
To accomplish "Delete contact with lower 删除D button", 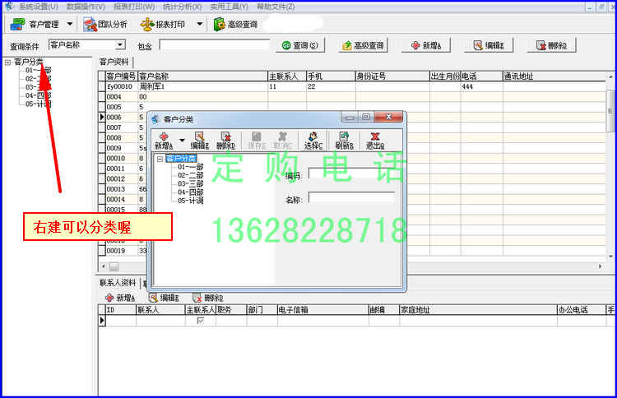I will [x=209, y=298].
